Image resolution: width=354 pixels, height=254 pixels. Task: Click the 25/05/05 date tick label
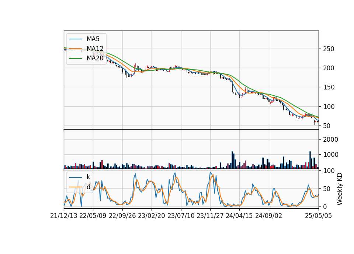[319, 216]
